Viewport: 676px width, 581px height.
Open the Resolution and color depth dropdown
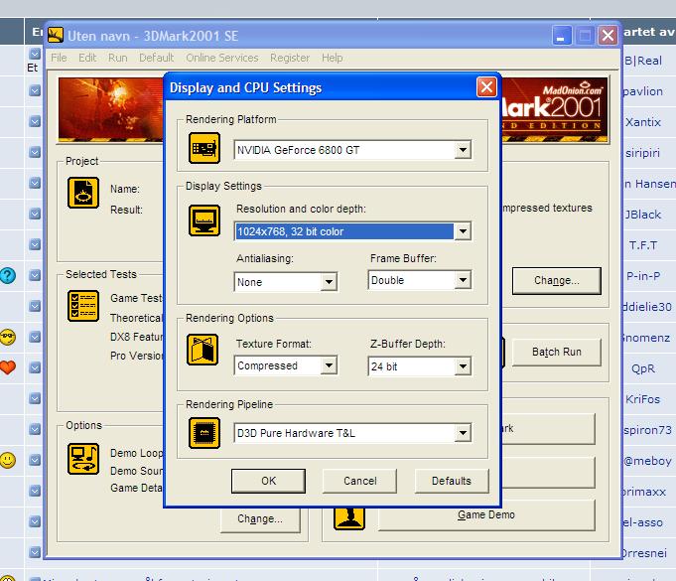point(463,231)
